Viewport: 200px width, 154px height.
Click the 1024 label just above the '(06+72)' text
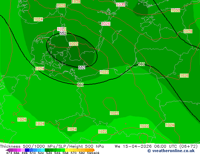[170, 125]
